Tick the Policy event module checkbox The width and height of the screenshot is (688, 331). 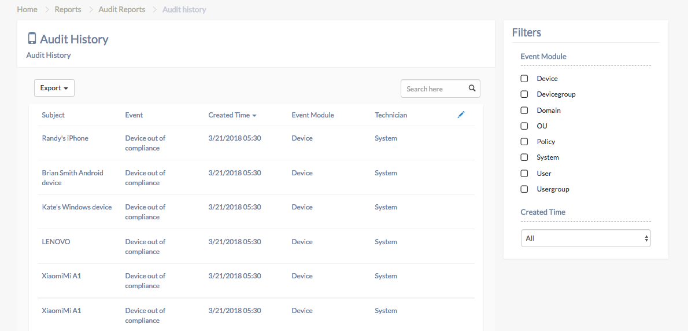point(524,142)
